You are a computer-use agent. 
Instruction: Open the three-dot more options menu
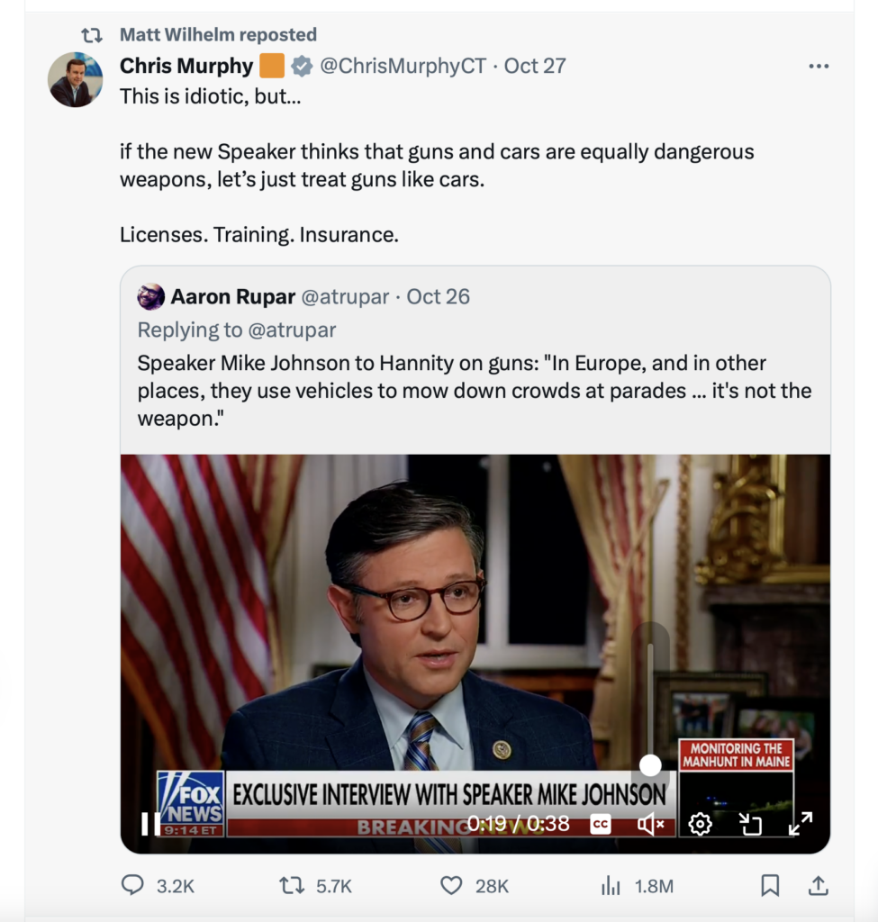click(x=819, y=66)
